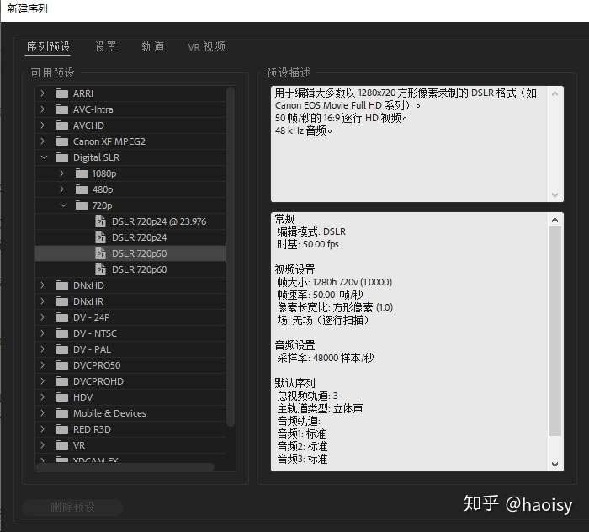
Task: Expand the DV - 24P chevron
Action: pos(43,317)
